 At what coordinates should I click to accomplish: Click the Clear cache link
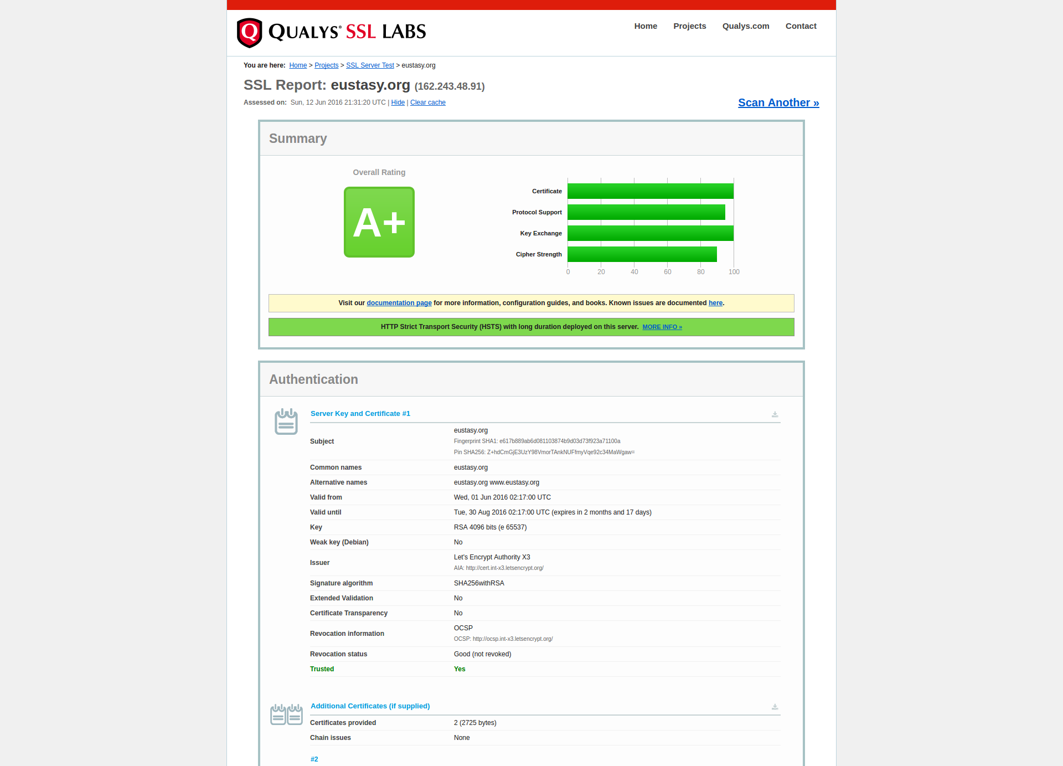428,102
